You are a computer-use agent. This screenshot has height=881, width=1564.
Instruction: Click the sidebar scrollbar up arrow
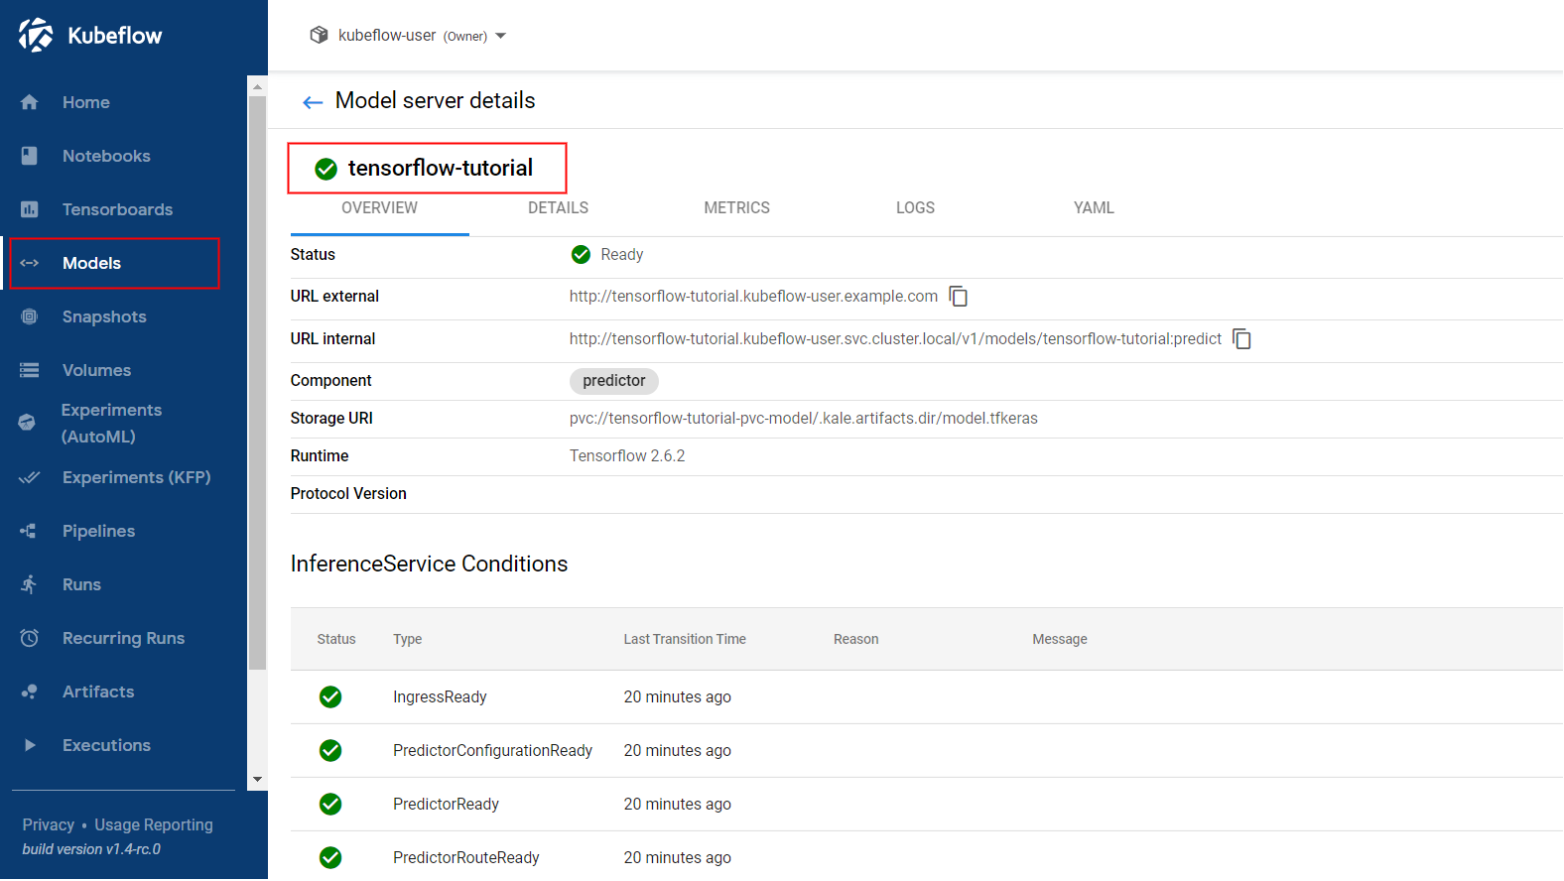click(258, 86)
